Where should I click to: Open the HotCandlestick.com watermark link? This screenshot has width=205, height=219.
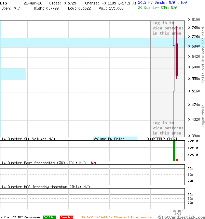click(x=181, y=217)
